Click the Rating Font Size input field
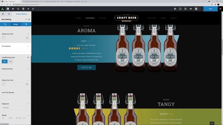Image resolution: width=223 pixels, height=125 pixels. coord(15,73)
